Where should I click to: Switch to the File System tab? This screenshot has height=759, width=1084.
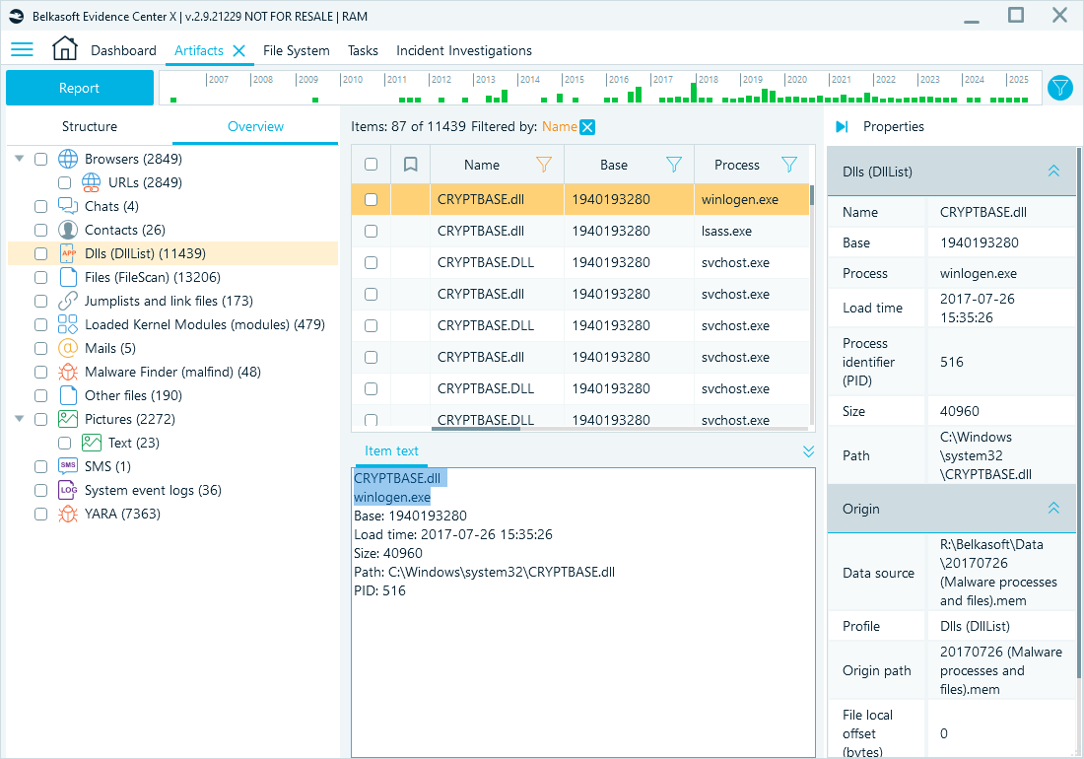(x=296, y=49)
